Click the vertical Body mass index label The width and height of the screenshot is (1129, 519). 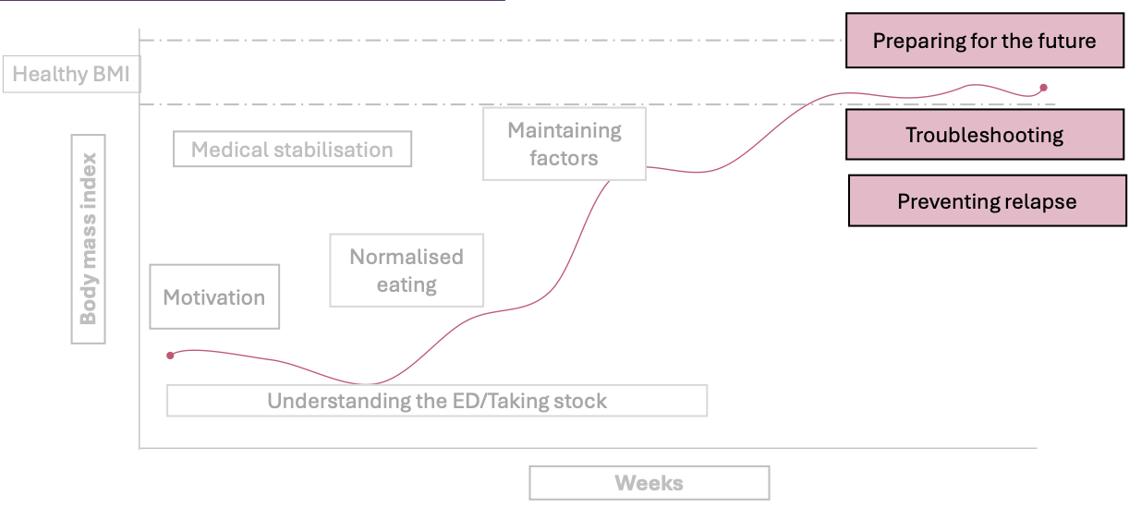coord(88,239)
